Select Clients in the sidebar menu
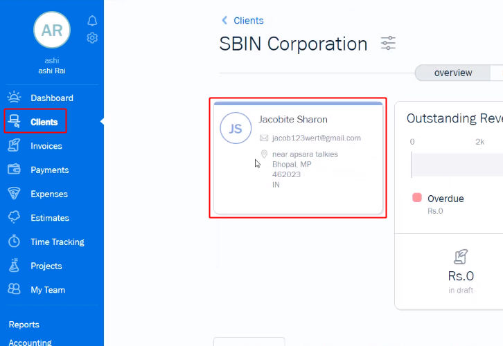Screen dimensions: 503x346 click(44, 122)
